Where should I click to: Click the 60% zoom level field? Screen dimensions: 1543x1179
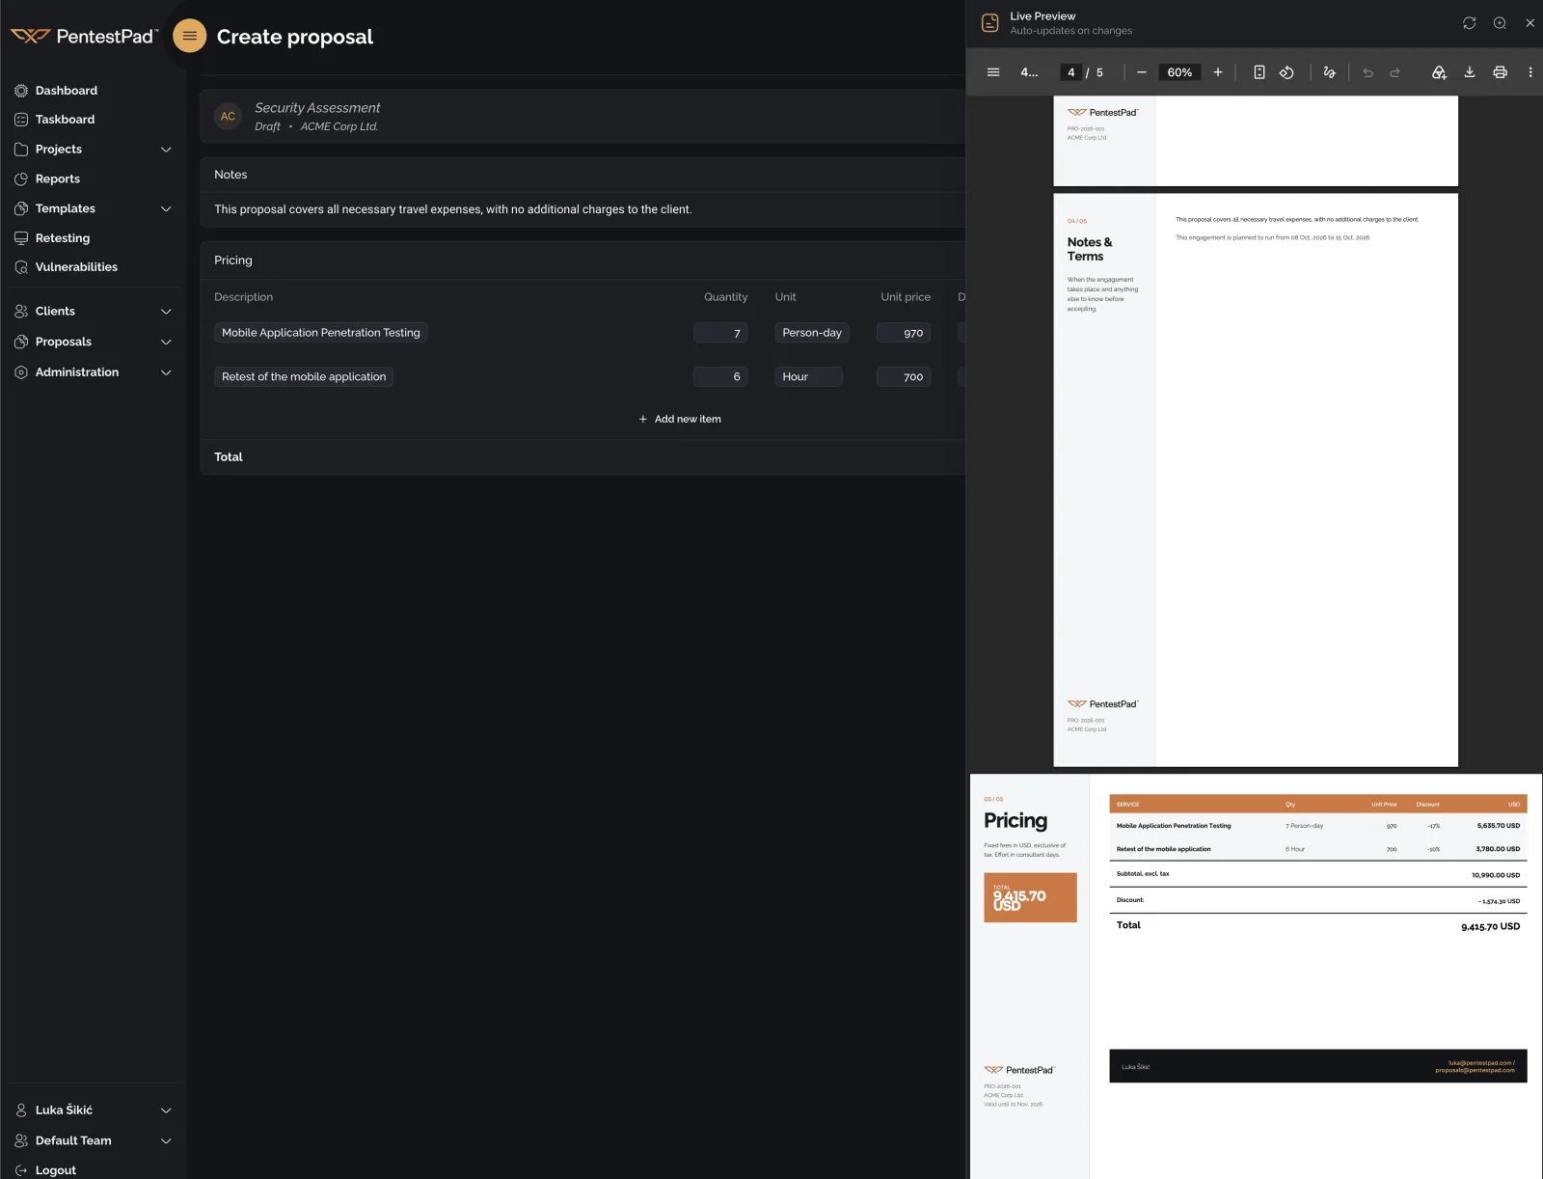click(1179, 72)
